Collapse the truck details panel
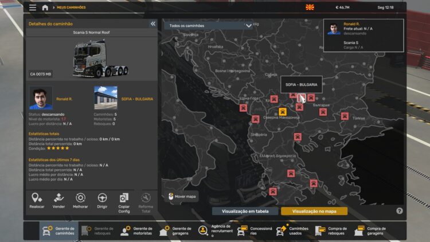This screenshot has width=430, height=242. pos(153,24)
